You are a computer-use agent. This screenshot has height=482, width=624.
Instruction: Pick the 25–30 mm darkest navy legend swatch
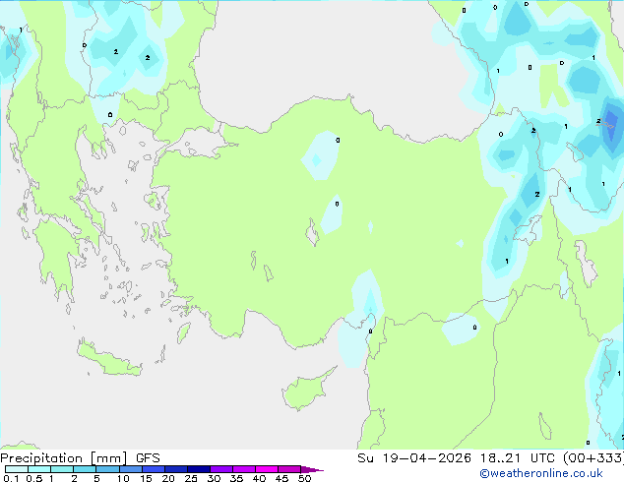198,469
